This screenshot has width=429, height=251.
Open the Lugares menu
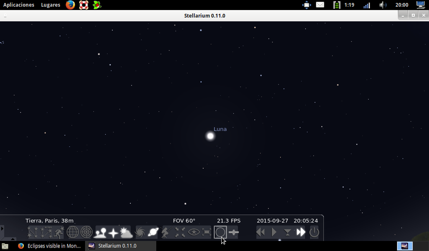point(50,5)
